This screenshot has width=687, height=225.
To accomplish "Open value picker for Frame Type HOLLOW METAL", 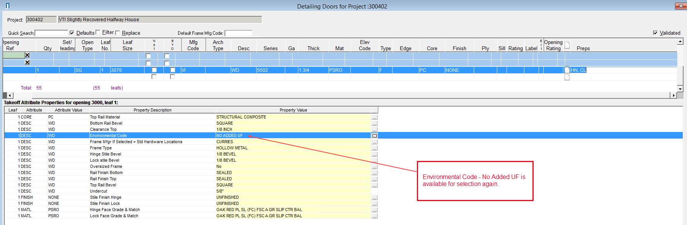I will [x=374, y=148].
